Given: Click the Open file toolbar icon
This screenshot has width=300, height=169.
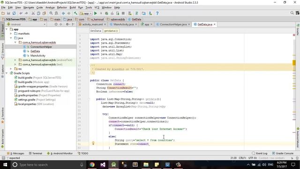Looking at the screenshot, I should coord(3,13).
